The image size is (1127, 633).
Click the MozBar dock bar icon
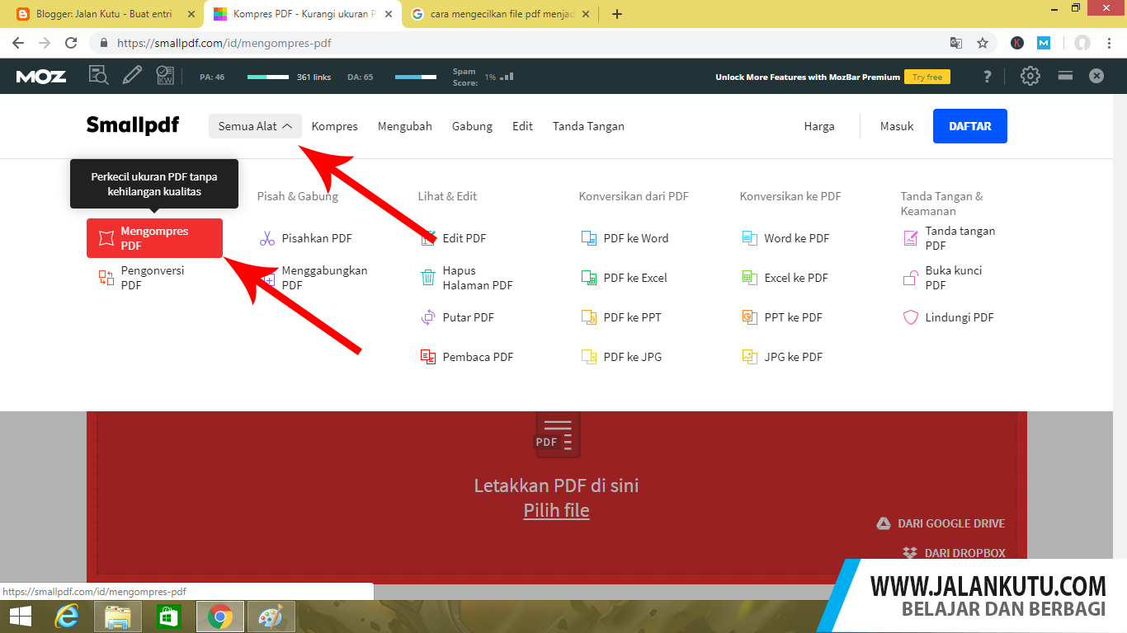(x=1065, y=76)
